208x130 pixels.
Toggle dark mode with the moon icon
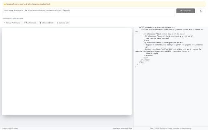(201, 11)
